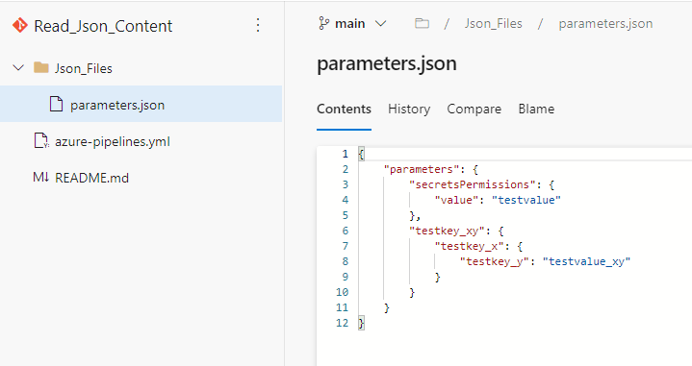Click the "testkey_xy" key on line 6
The image size is (692, 366).
pyautogui.click(x=447, y=231)
